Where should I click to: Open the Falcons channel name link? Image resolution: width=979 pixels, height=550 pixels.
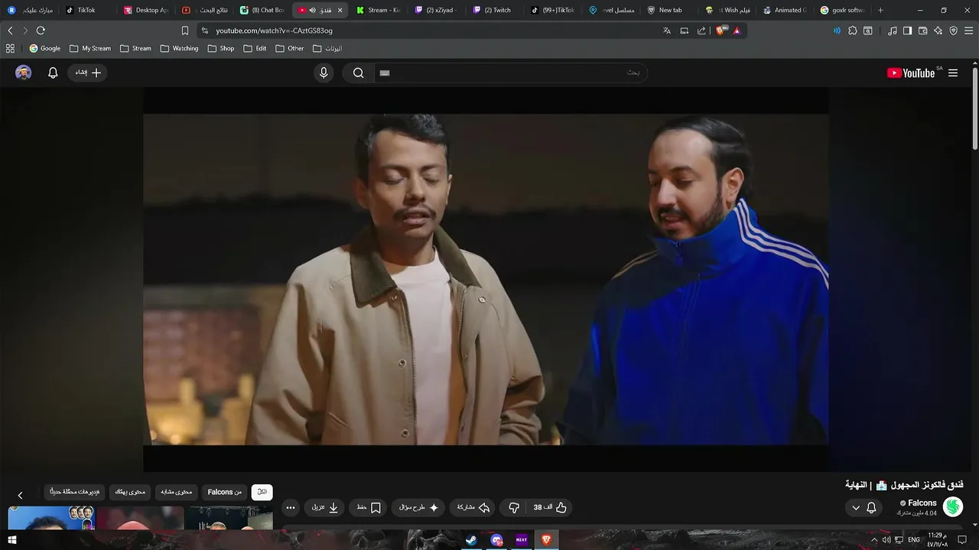pos(922,503)
